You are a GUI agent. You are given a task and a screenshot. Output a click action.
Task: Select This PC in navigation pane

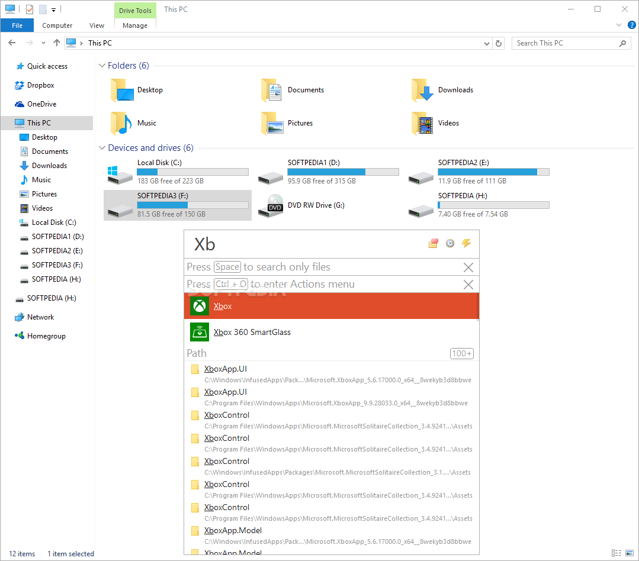(x=46, y=123)
